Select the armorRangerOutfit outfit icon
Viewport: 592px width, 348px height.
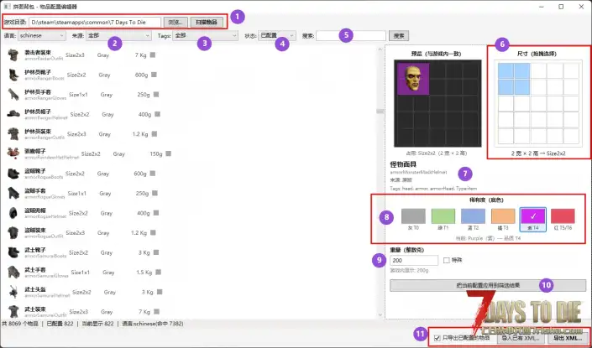pyautogui.click(x=13, y=134)
